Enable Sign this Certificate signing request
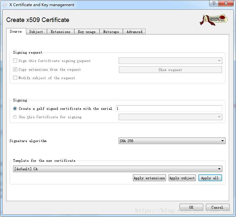Image resolution: width=236 pixels, height=217 pixels. click(15, 61)
